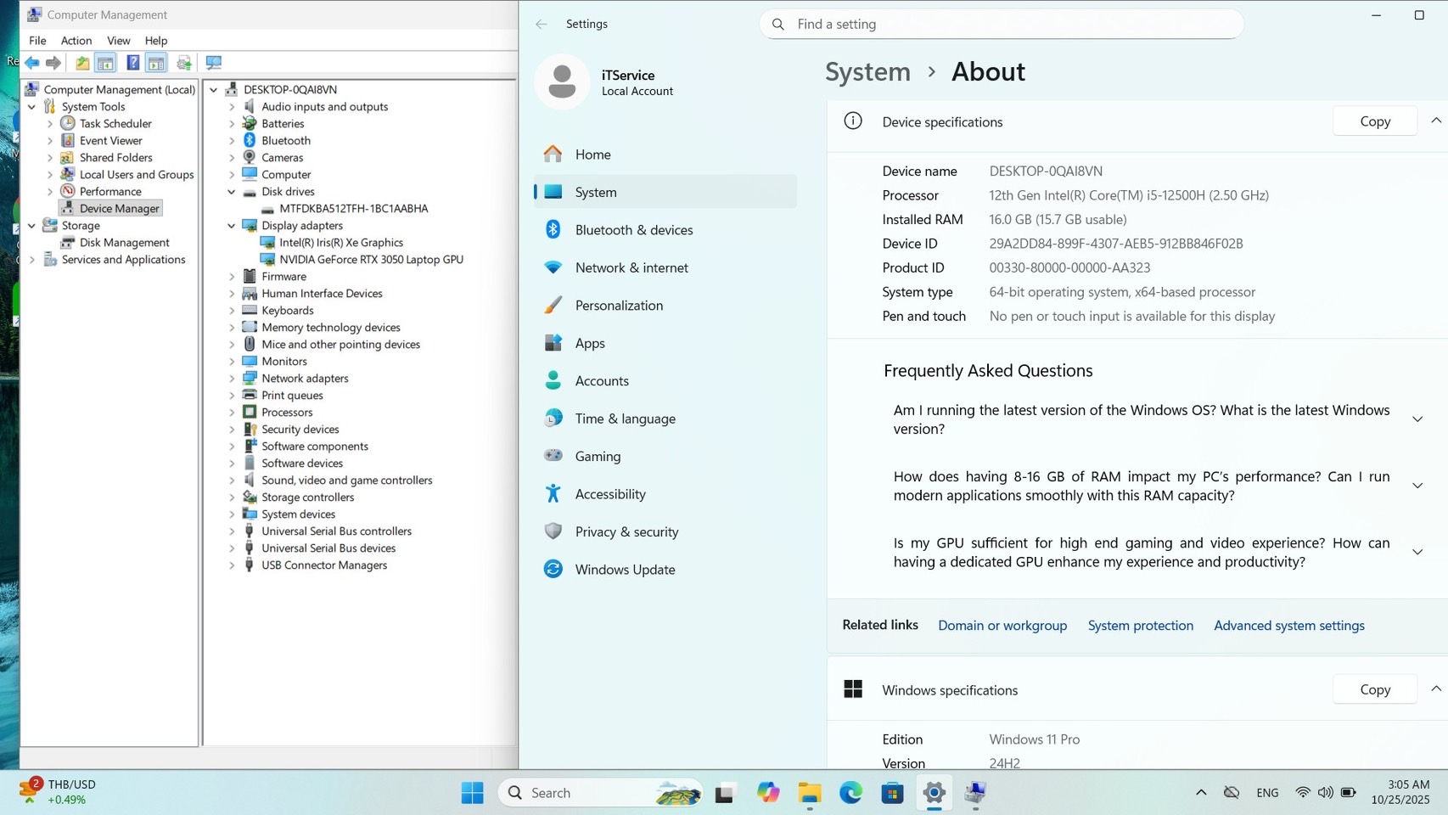Click the Update driver gear toolbar icon
Screen dimensions: 1448x815
pyautogui.click(x=183, y=63)
